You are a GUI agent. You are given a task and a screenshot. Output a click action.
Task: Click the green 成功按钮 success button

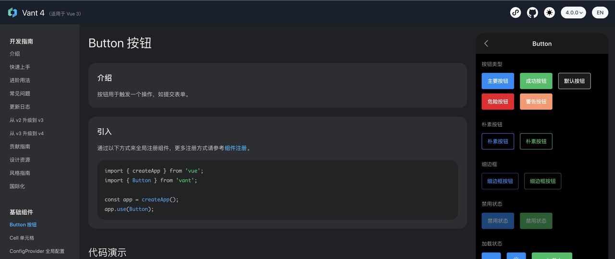[536, 81]
